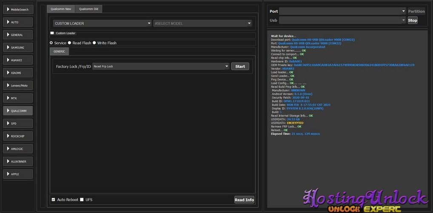Uncheck the Auto Reboot checkbox
The image size is (433, 213).
click(x=53, y=199)
